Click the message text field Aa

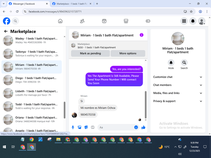(x=116, y=127)
